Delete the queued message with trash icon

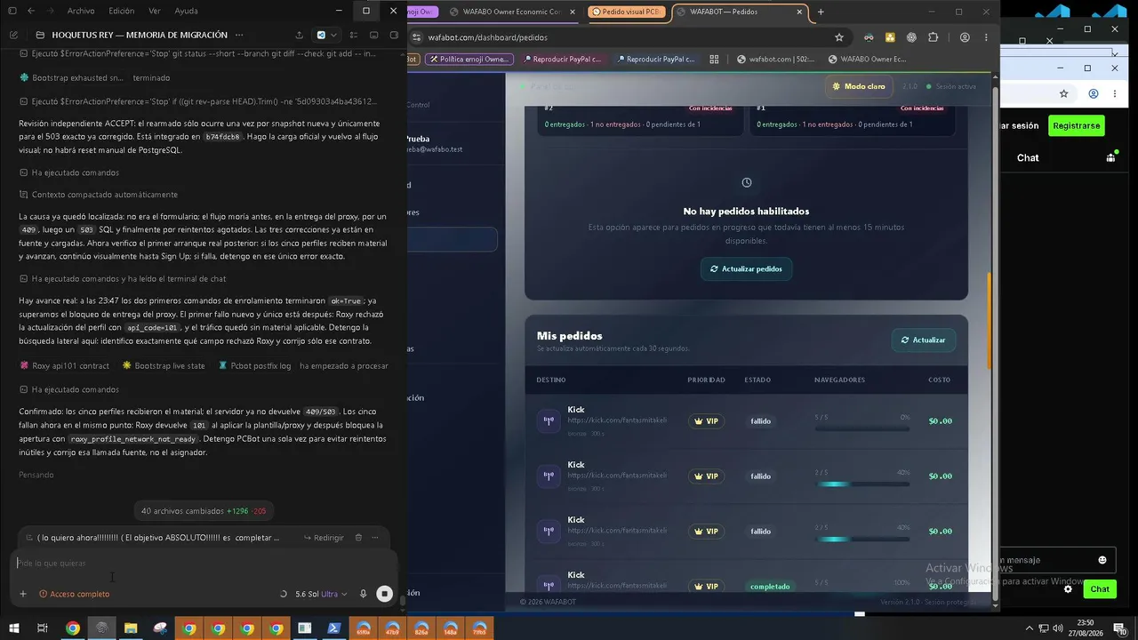pyautogui.click(x=358, y=538)
